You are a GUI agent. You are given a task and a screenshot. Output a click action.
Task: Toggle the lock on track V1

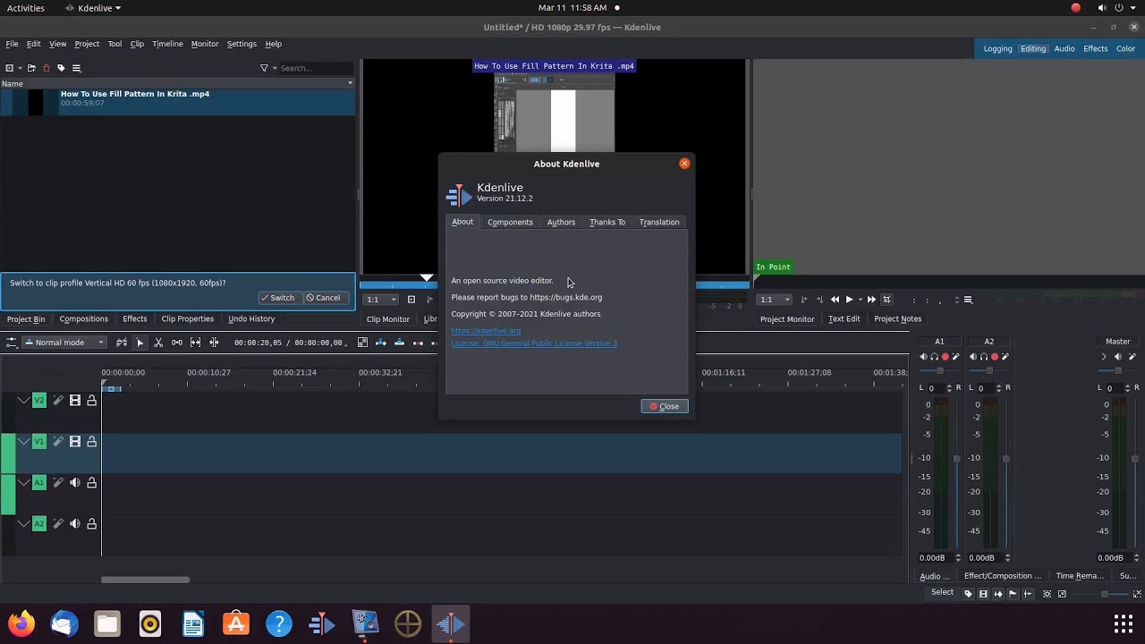(91, 442)
